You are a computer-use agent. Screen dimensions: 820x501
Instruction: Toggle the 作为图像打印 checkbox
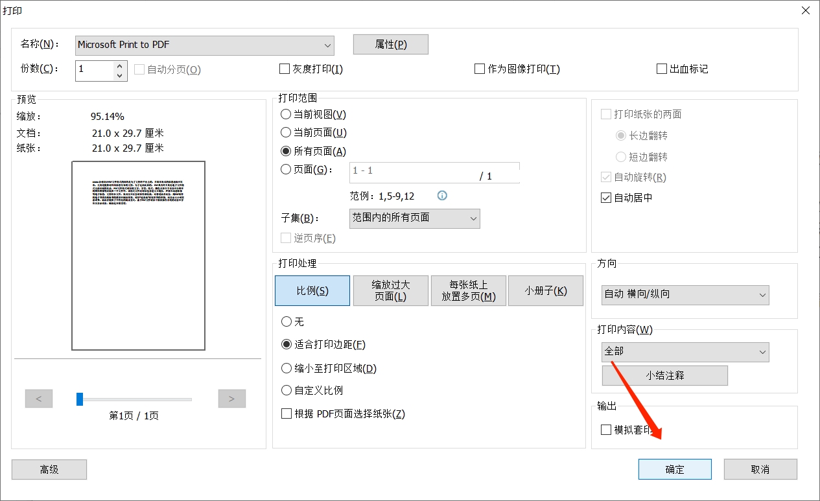click(480, 69)
